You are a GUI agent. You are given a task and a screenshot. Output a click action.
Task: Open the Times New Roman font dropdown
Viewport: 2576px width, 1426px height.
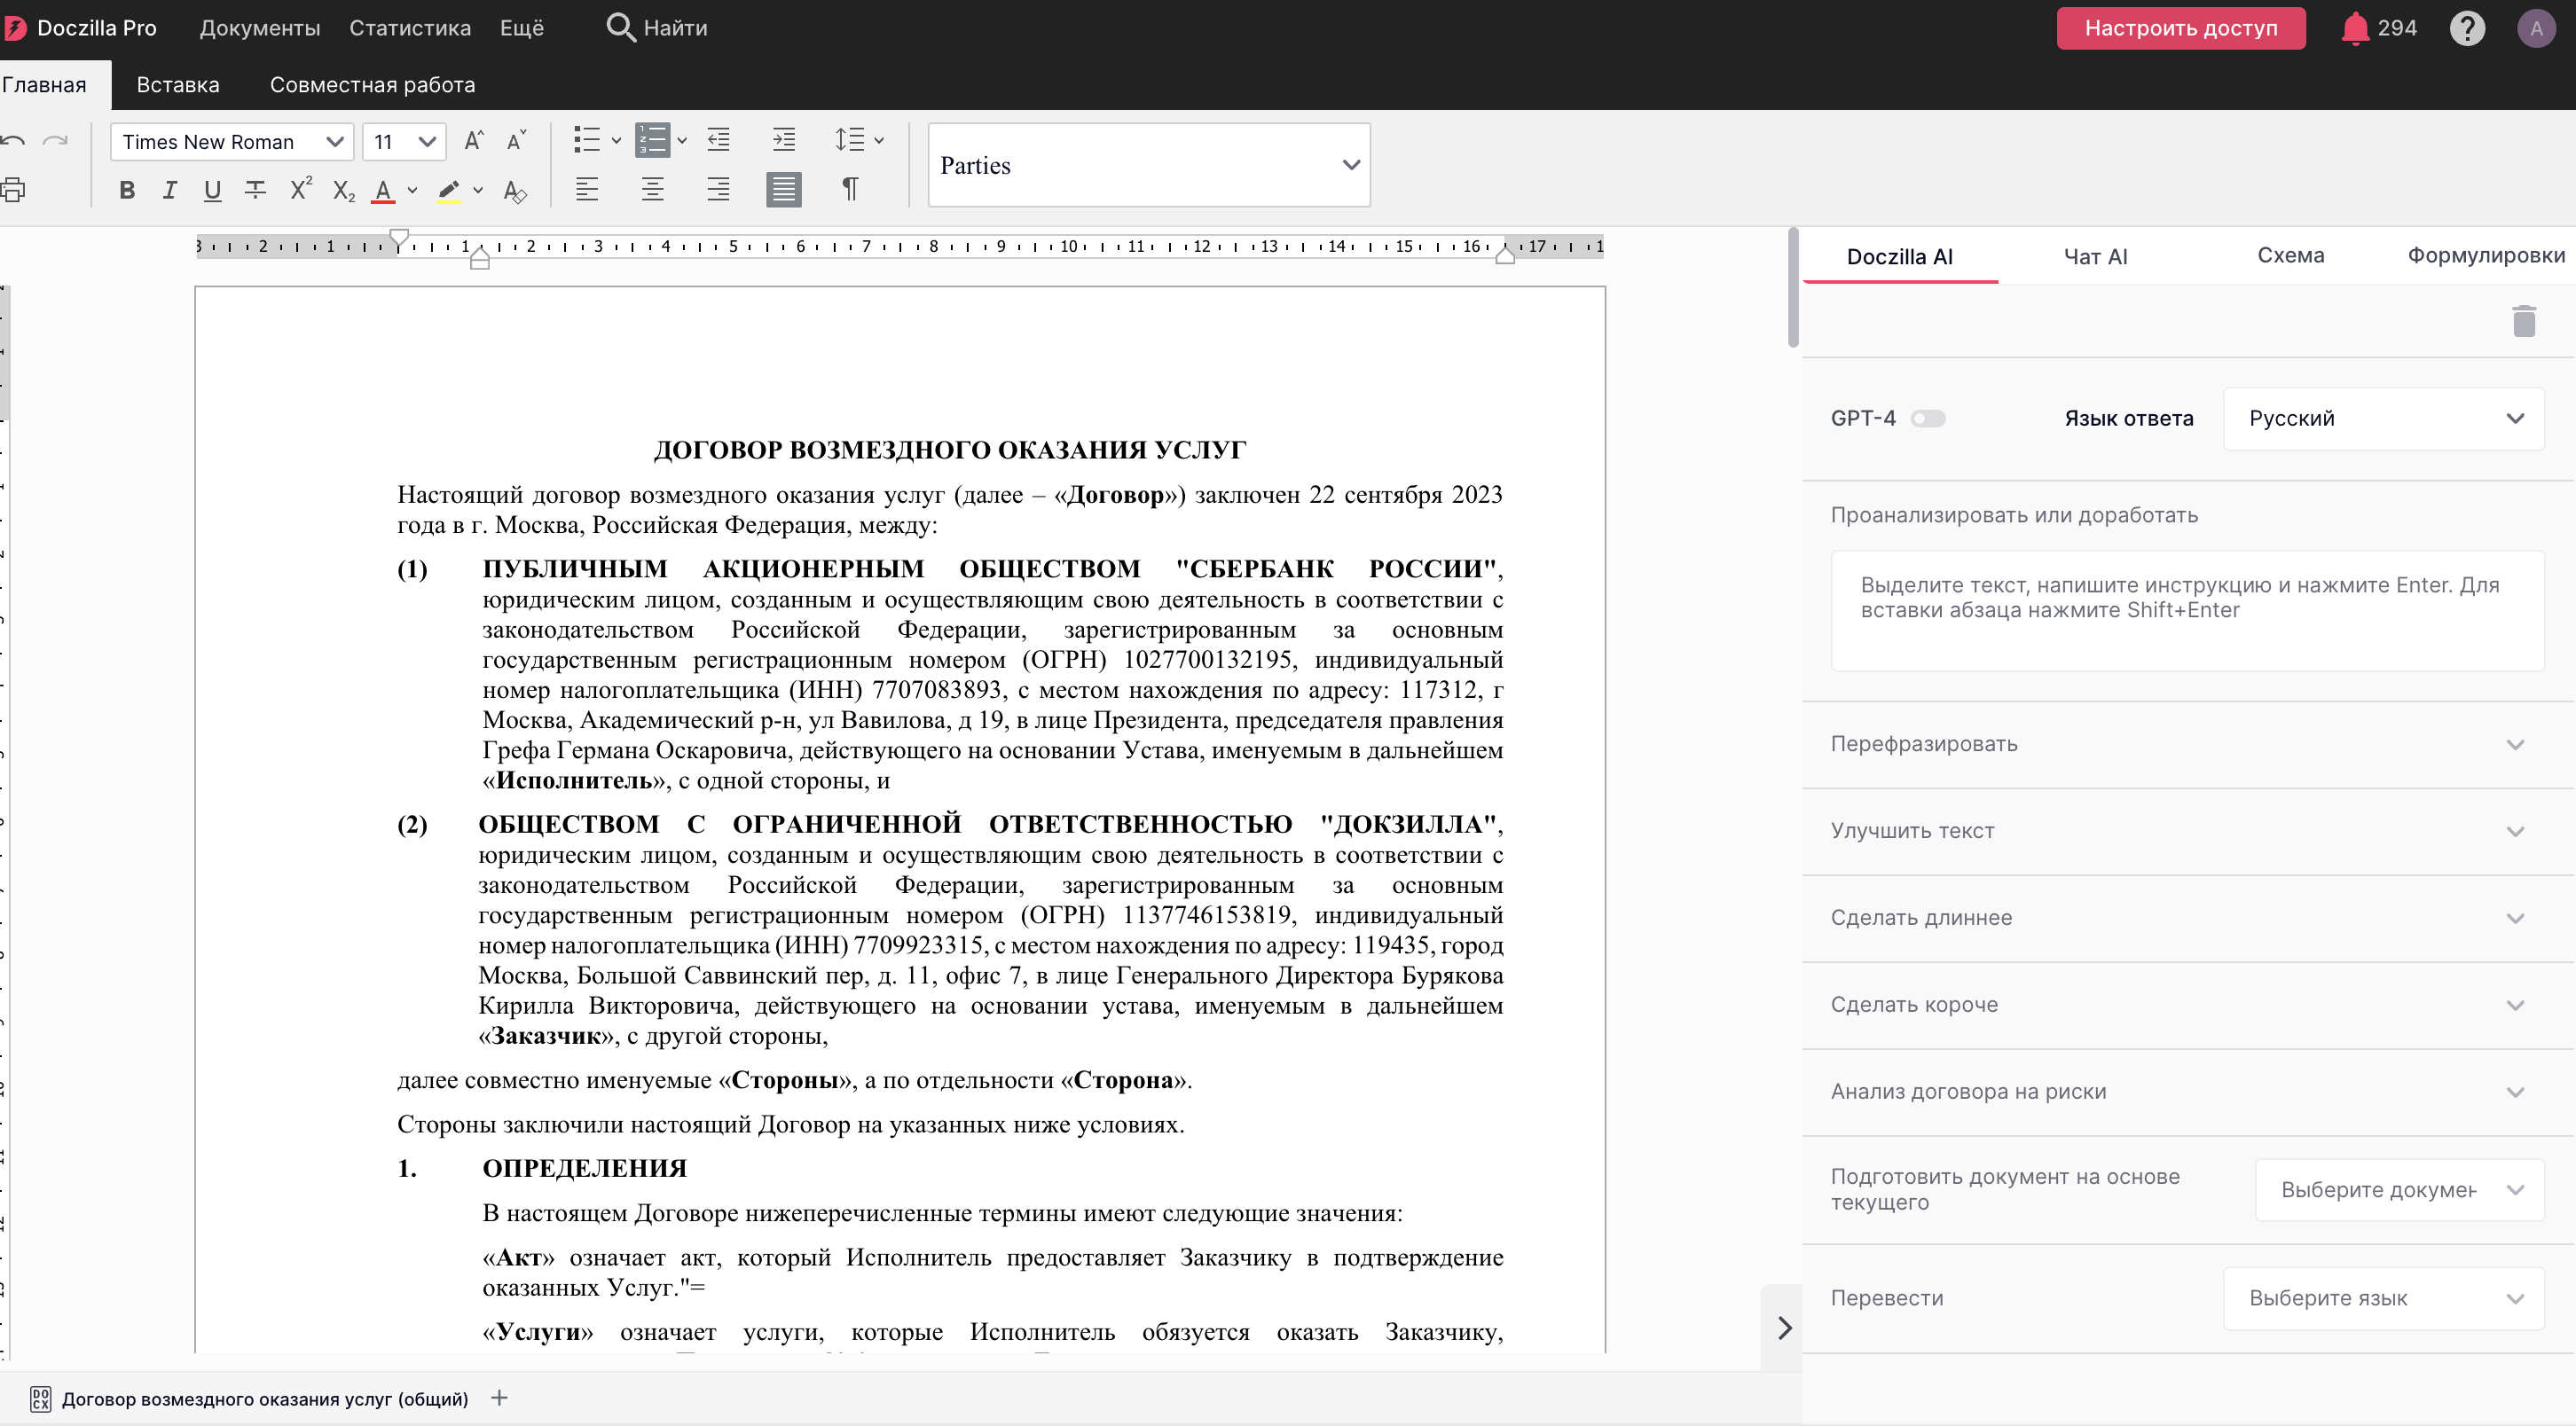click(x=232, y=142)
